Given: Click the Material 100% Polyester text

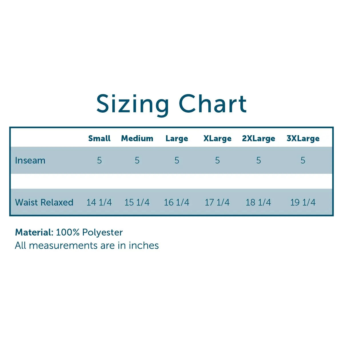Looking at the screenshot, I should coord(69,232).
